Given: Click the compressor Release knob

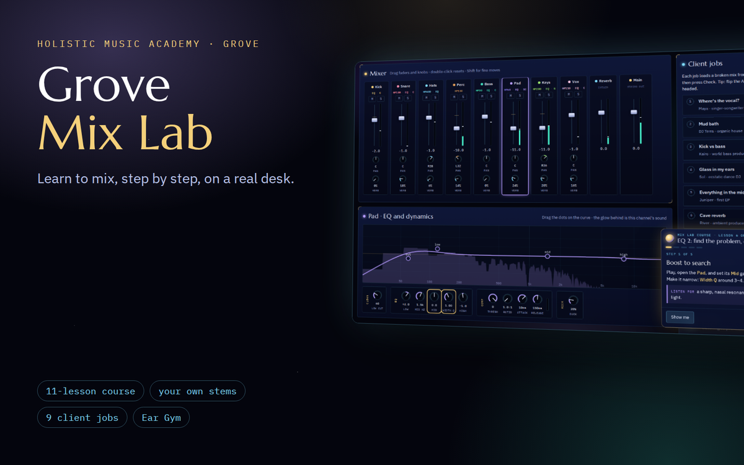Looking at the screenshot, I should point(537,299).
